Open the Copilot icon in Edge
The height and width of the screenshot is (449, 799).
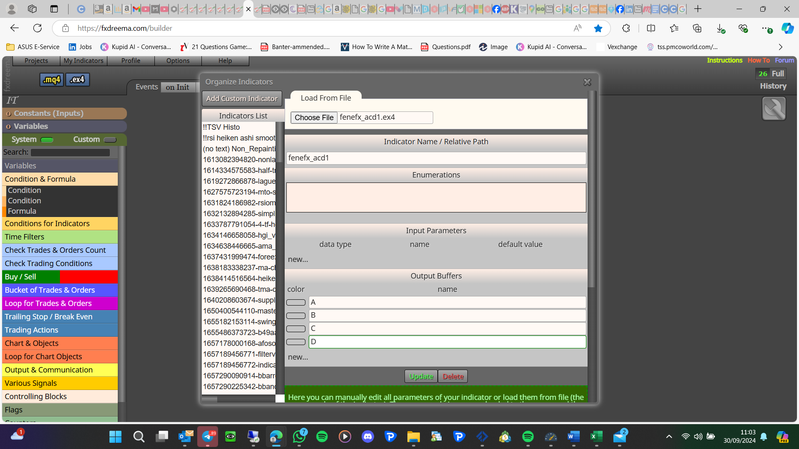(787, 28)
